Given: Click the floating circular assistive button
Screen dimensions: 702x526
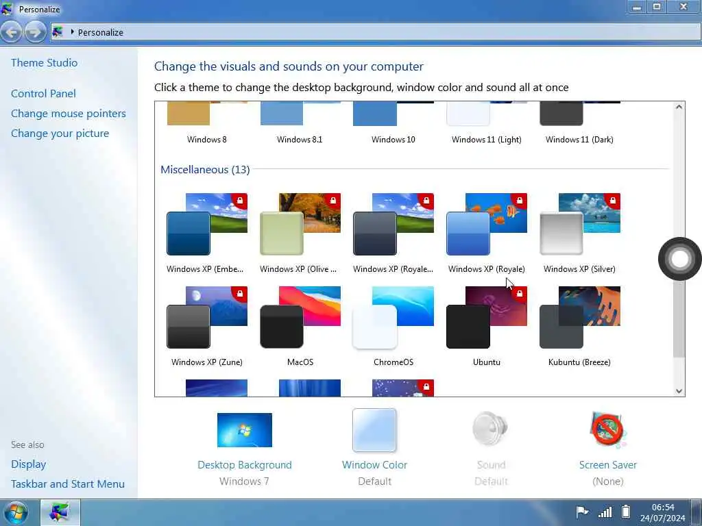Looking at the screenshot, I should click(x=679, y=259).
